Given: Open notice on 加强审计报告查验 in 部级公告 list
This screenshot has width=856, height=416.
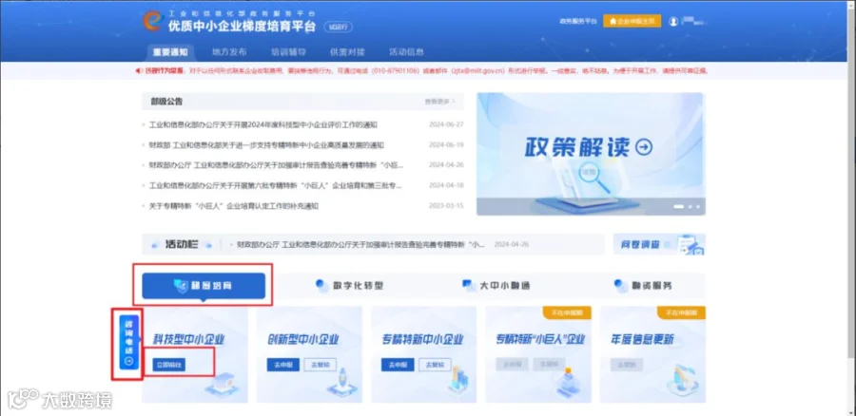Looking at the screenshot, I should pos(276,165).
